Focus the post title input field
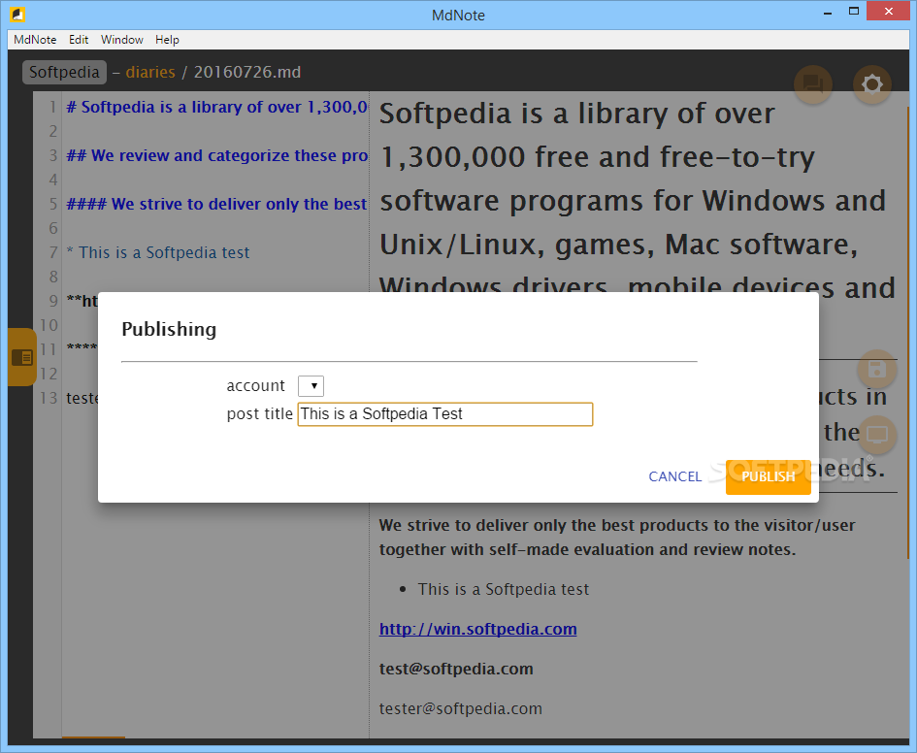The height and width of the screenshot is (753, 917). pos(445,414)
